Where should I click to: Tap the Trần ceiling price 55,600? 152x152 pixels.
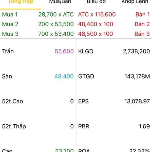pyautogui.click(x=64, y=51)
